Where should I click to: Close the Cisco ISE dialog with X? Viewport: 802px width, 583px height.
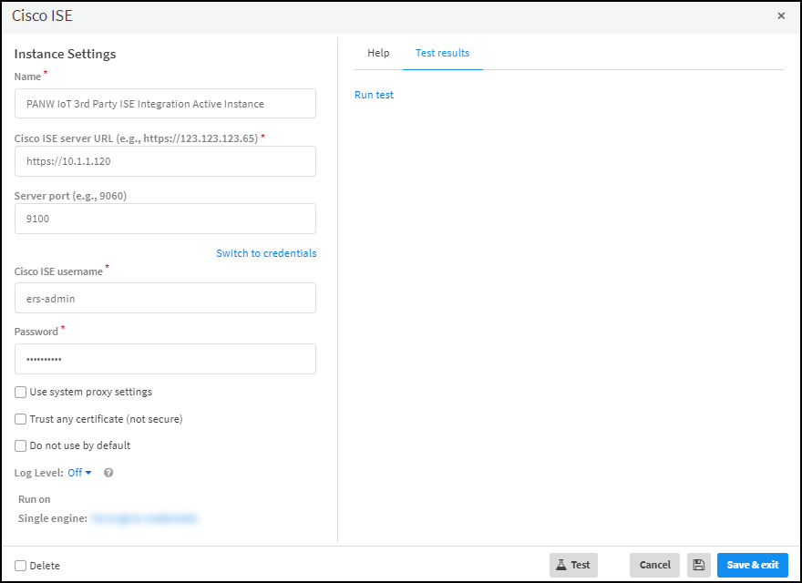tap(781, 15)
